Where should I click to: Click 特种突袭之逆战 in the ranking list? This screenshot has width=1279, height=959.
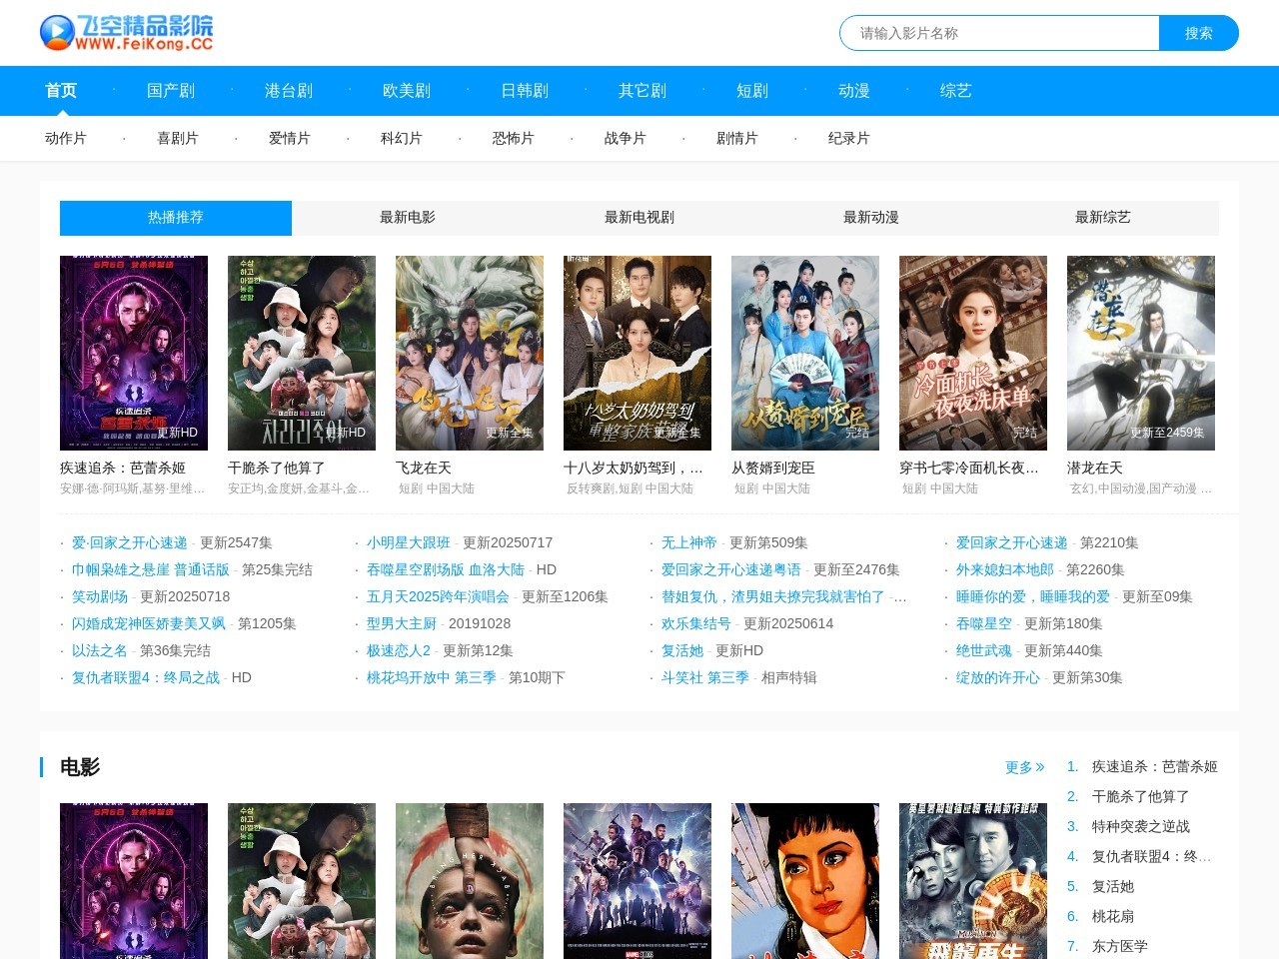[x=1140, y=826]
